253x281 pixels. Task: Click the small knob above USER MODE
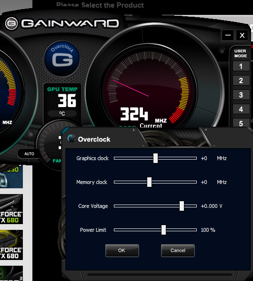(x=222, y=51)
